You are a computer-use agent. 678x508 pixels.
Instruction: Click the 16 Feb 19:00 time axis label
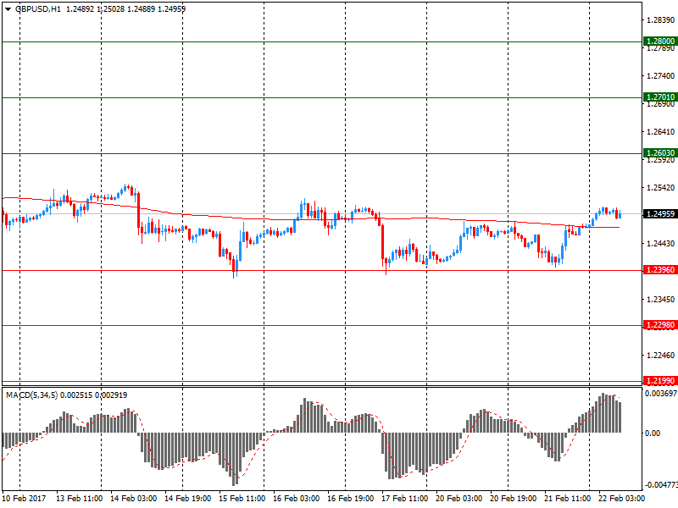pos(350,498)
